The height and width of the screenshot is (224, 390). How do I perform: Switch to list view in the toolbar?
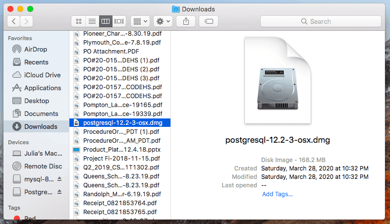[x=92, y=21]
